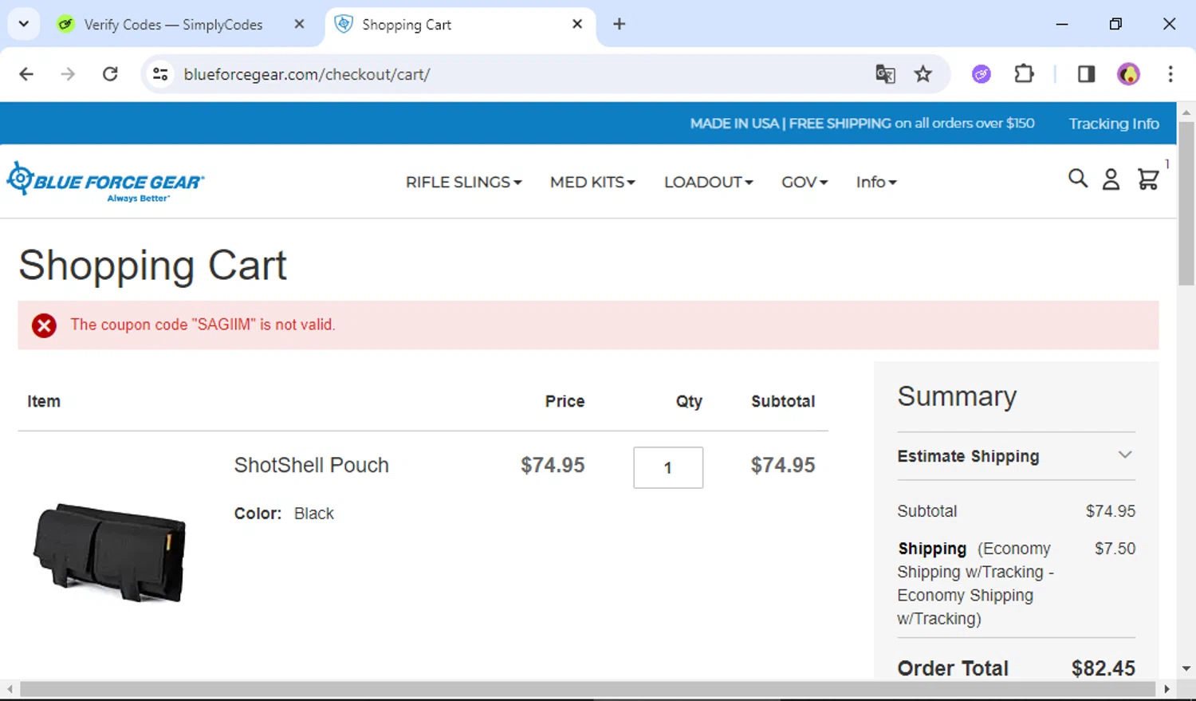Click the translate page icon
This screenshot has width=1196, height=701.
[x=885, y=74]
